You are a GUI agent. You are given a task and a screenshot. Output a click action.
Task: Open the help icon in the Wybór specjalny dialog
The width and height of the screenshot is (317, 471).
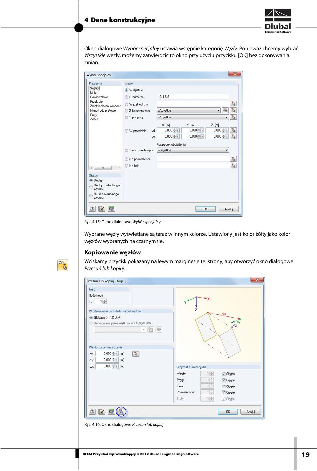tap(92, 209)
